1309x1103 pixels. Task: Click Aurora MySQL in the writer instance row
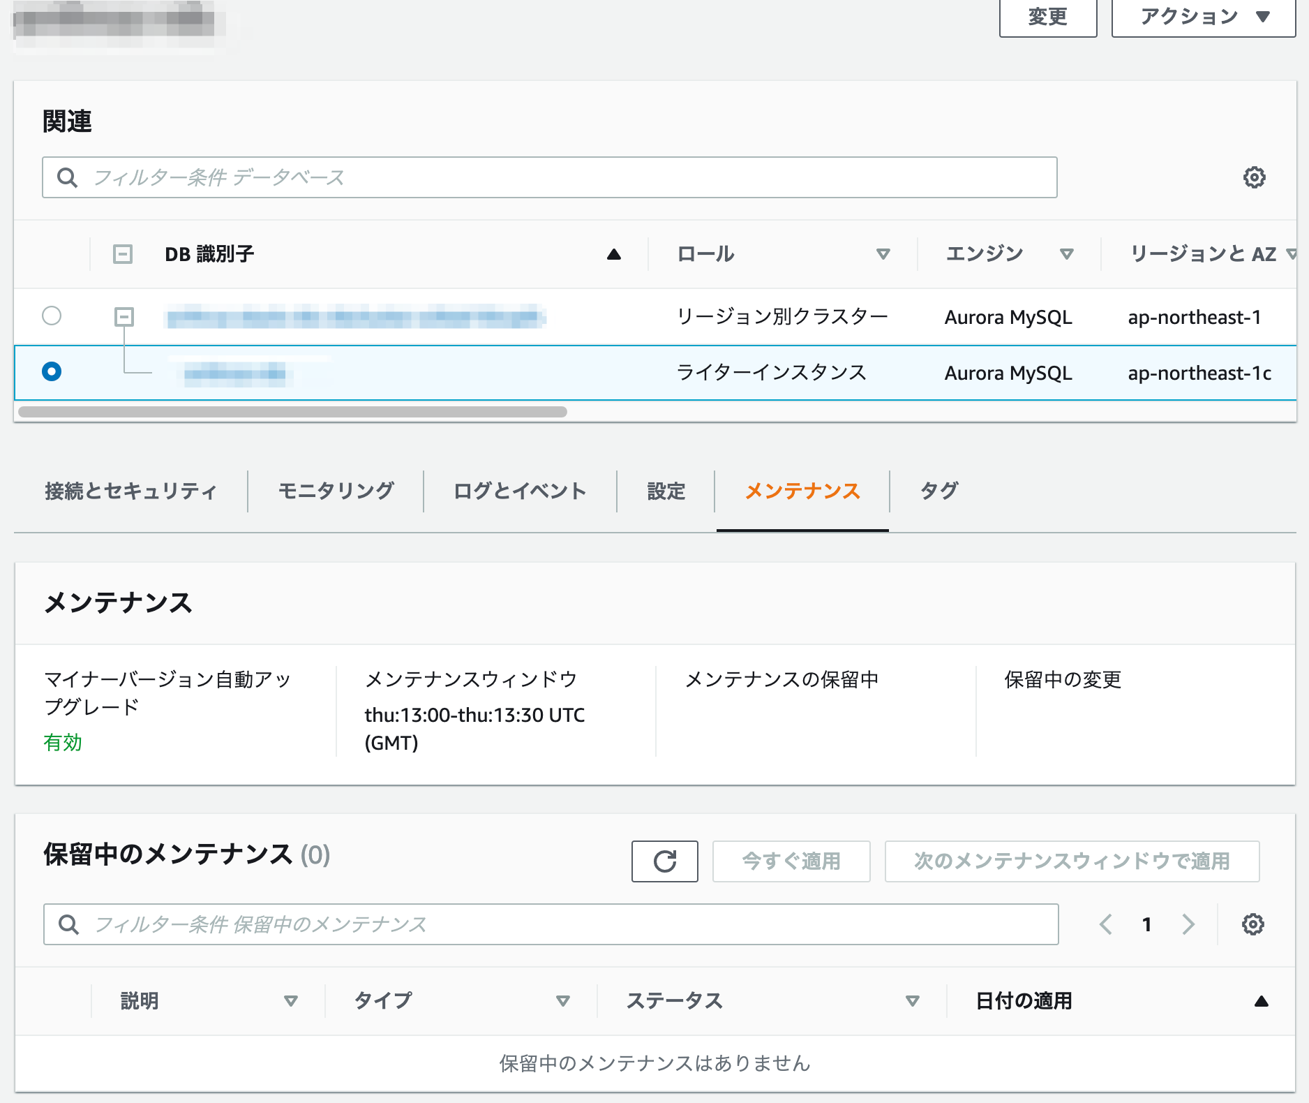coord(1008,373)
